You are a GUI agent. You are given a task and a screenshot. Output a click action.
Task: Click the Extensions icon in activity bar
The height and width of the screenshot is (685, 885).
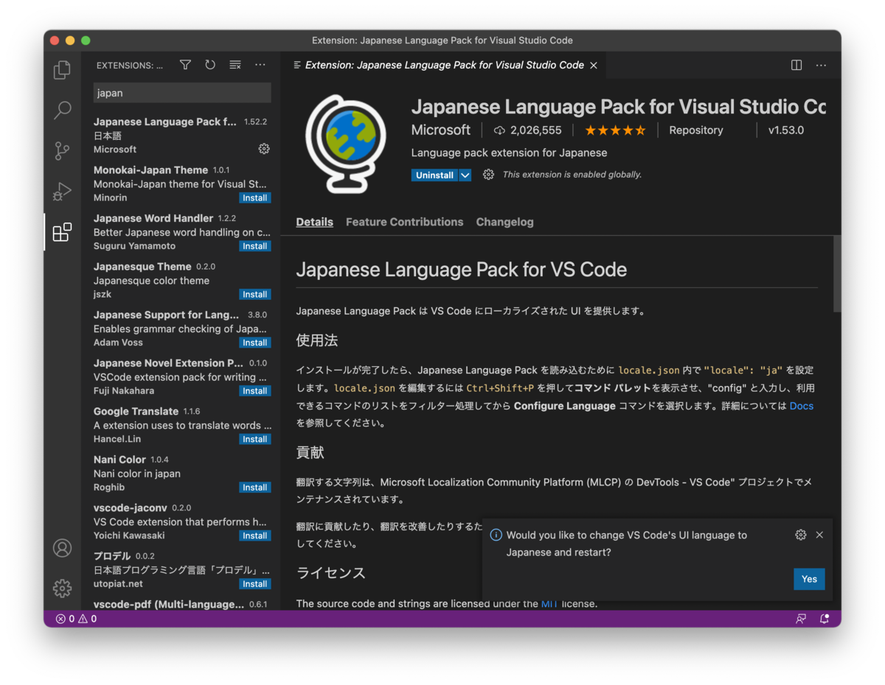click(x=62, y=231)
